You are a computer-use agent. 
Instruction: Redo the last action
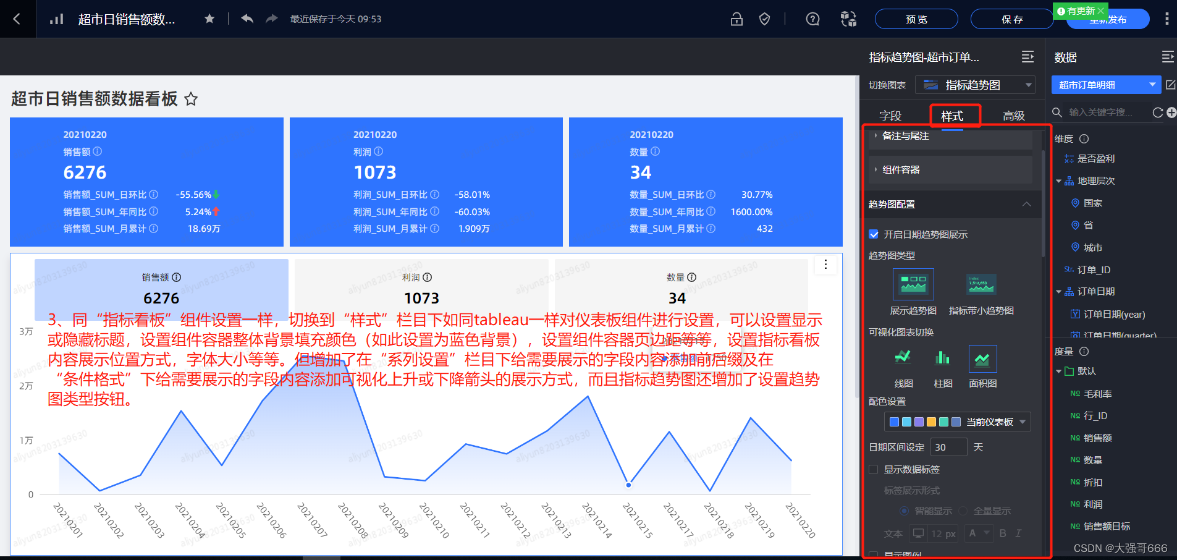271,19
